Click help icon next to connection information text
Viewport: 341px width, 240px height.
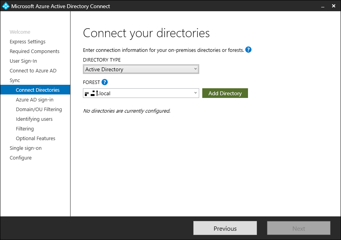click(x=248, y=50)
